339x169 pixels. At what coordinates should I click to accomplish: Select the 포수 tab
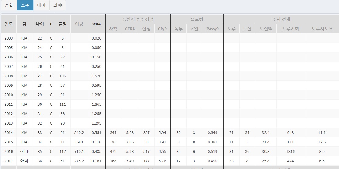pyautogui.click(x=25, y=5)
